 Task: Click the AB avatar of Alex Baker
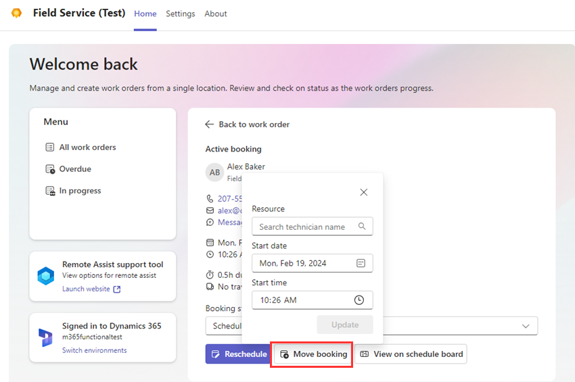click(x=214, y=172)
